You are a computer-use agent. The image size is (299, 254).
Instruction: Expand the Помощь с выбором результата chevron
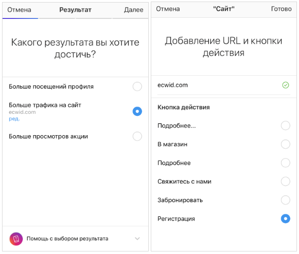[137, 239]
